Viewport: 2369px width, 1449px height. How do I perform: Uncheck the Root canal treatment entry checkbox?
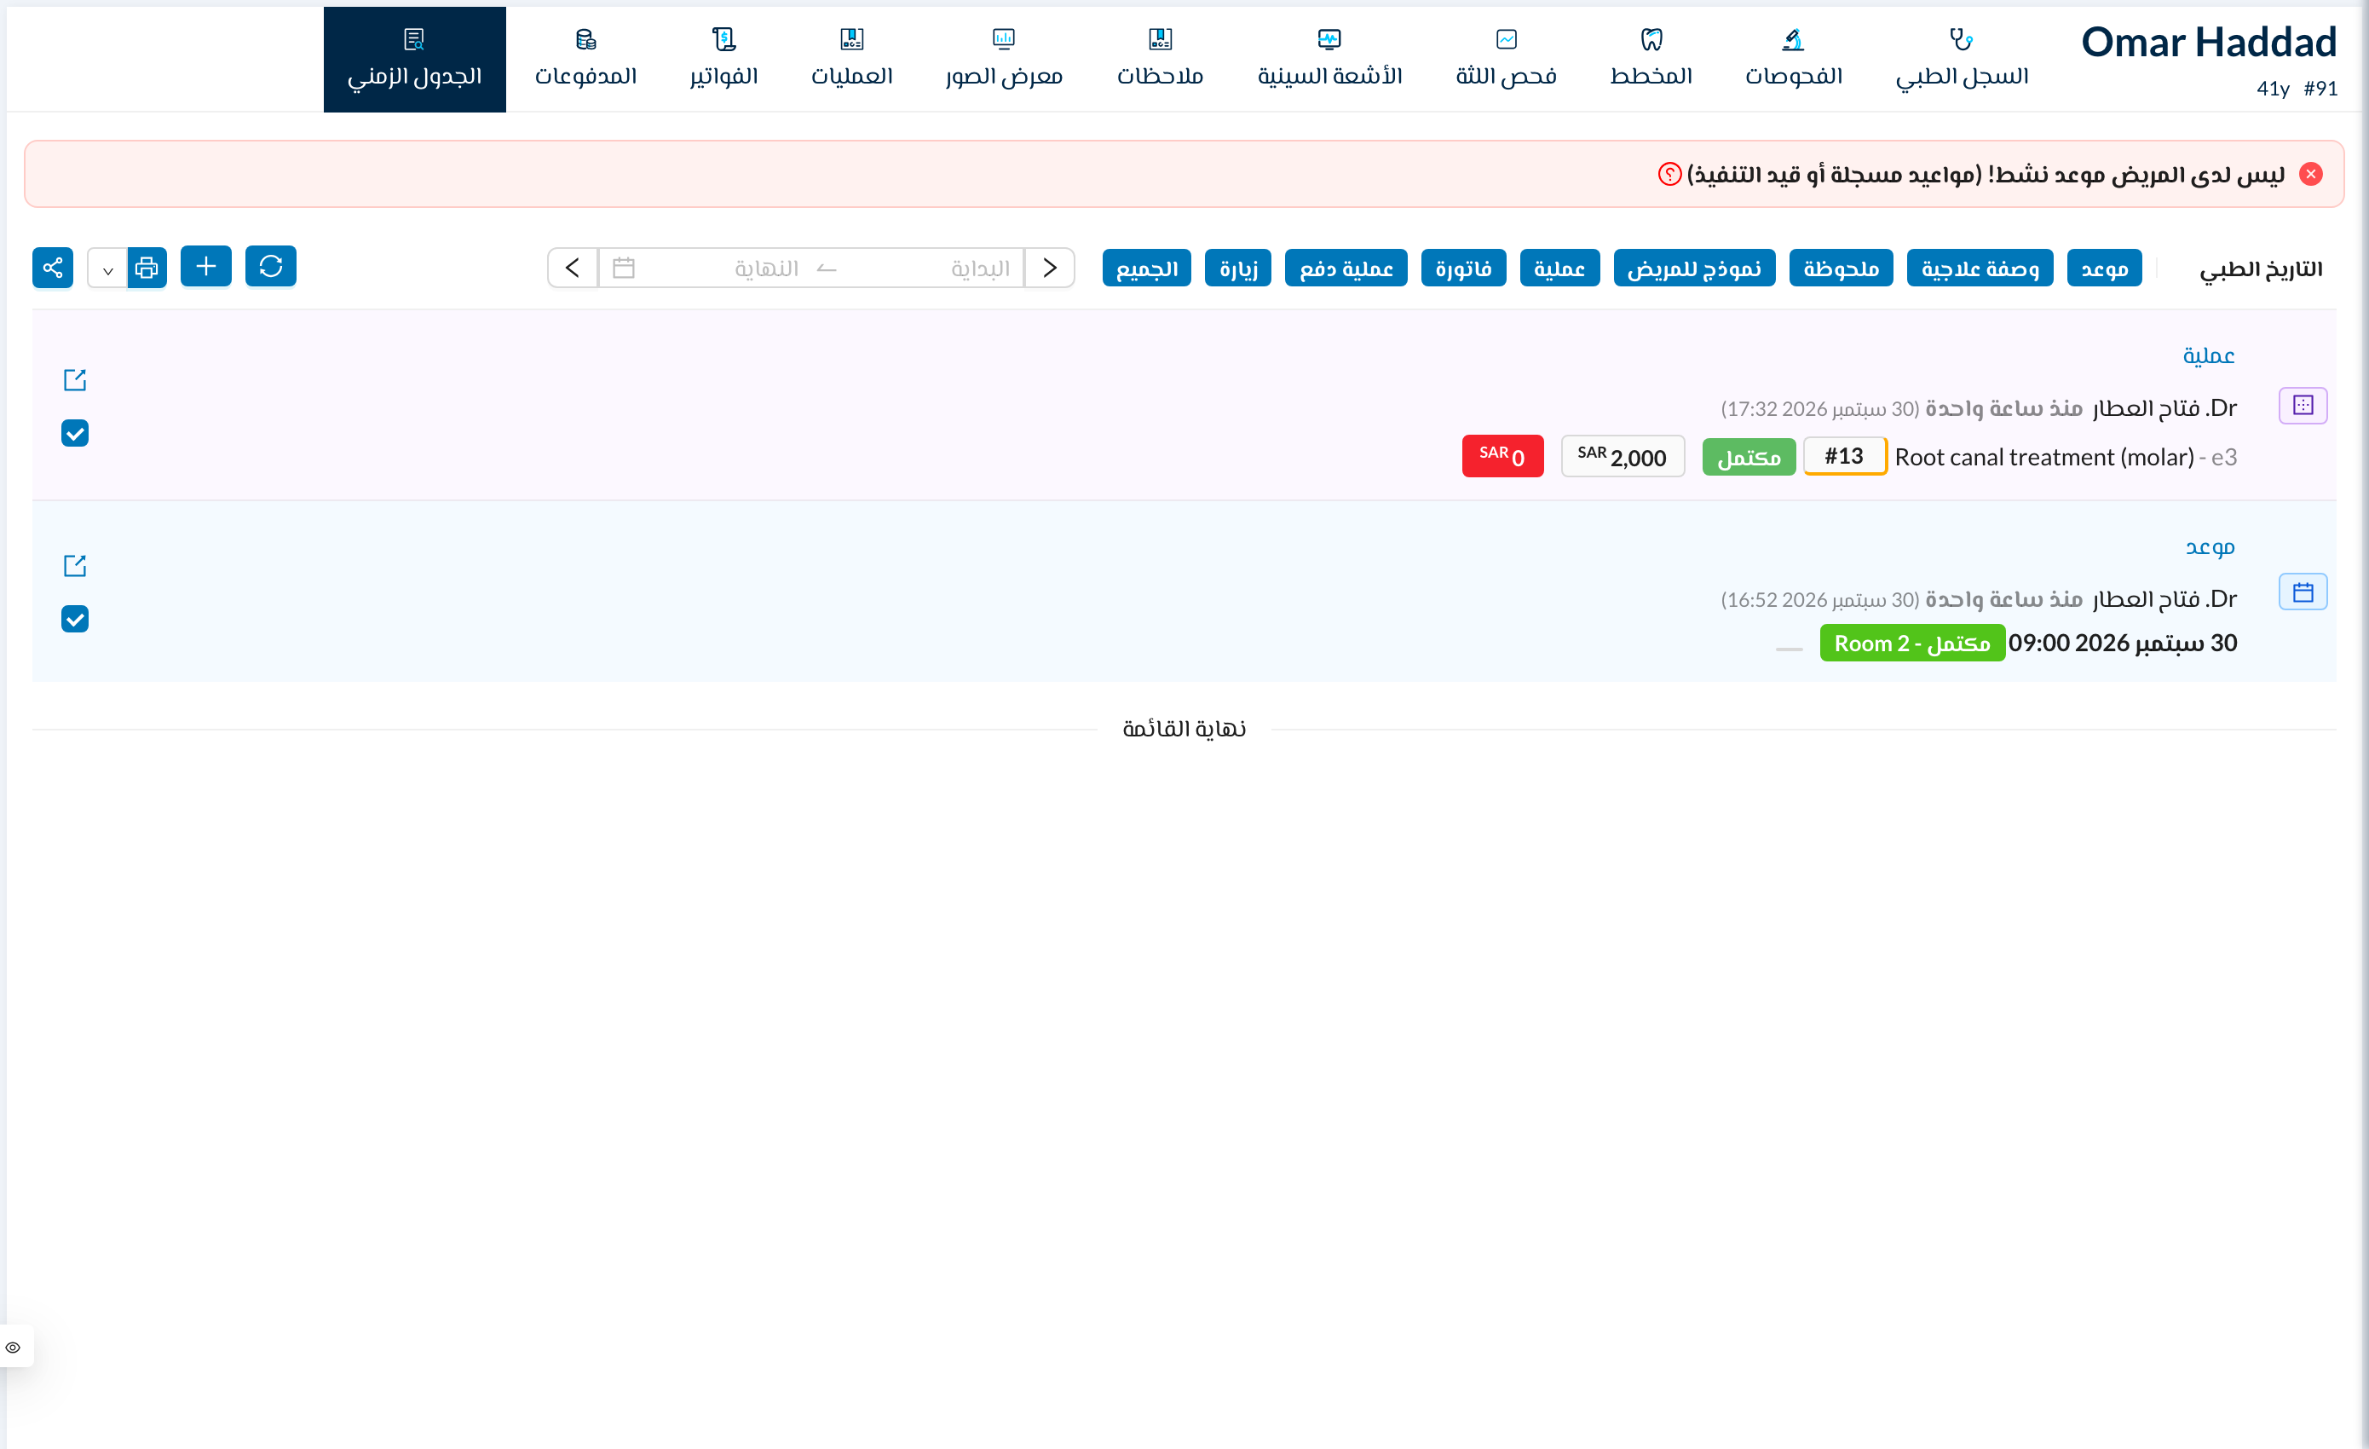[75, 434]
